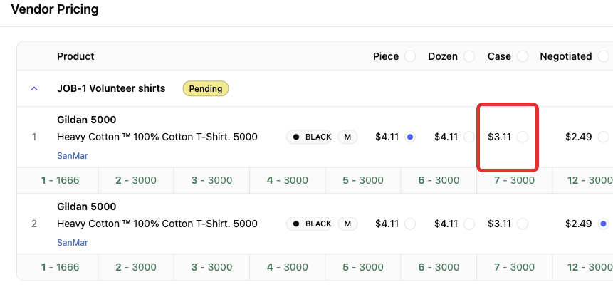
Task: Click '6 - 3000' warehouse cell under row 1
Action: 439,181
